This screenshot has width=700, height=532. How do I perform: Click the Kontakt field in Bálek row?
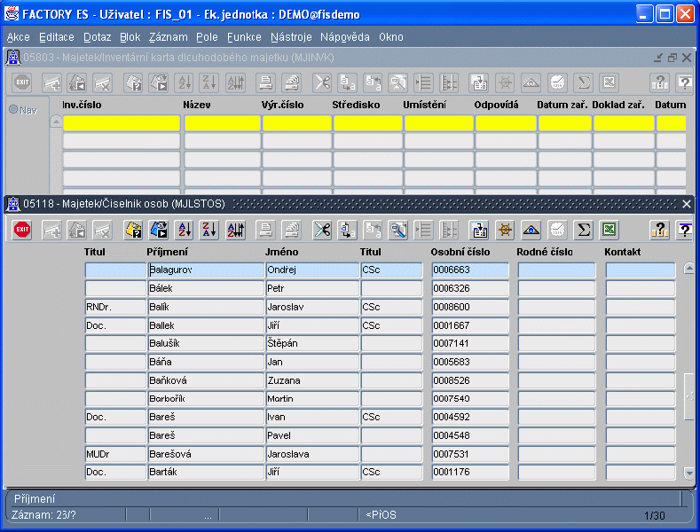click(641, 288)
